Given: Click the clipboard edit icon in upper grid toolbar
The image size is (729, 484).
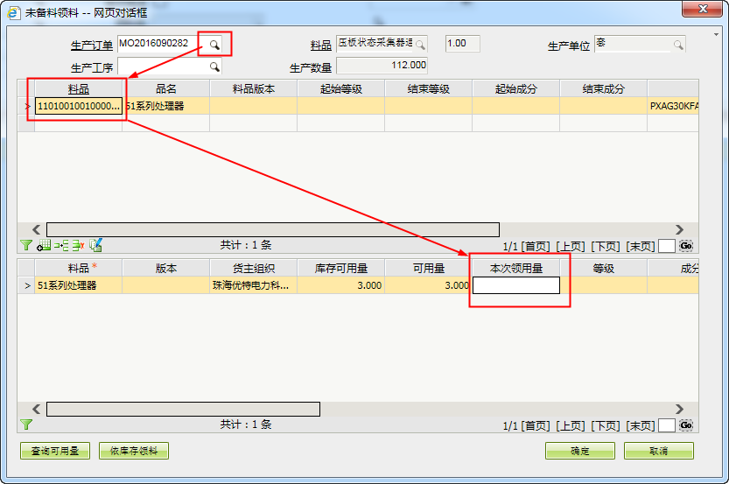Looking at the screenshot, I should [x=95, y=246].
